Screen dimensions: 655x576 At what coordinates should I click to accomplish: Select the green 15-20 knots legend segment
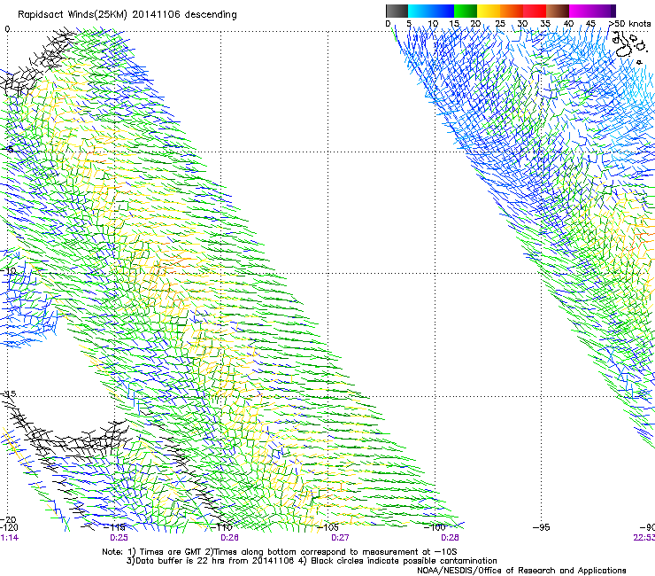pos(466,11)
